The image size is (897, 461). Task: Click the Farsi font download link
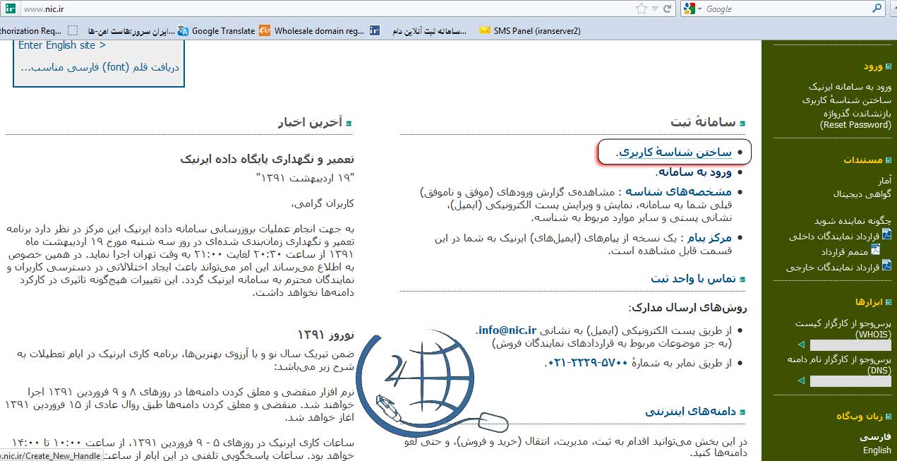coord(100,68)
